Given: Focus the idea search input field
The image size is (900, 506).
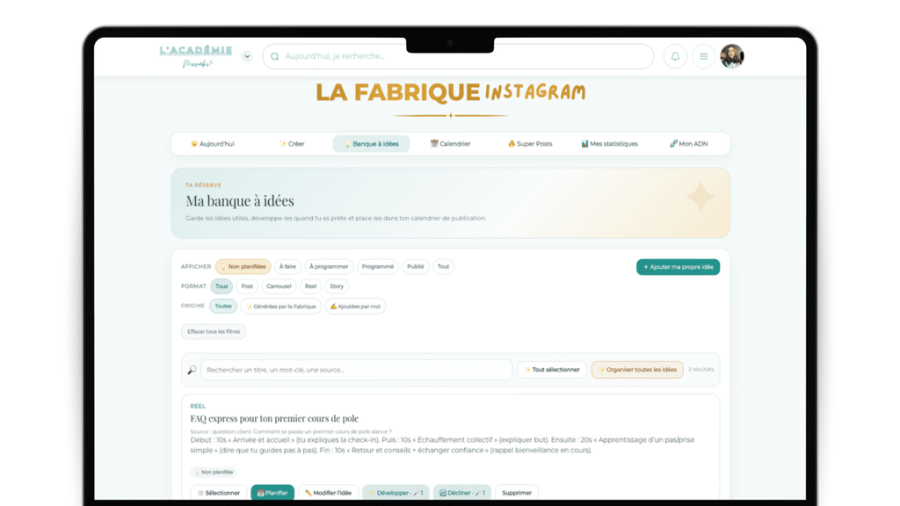Looking at the screenshot, I should [357, 370].
